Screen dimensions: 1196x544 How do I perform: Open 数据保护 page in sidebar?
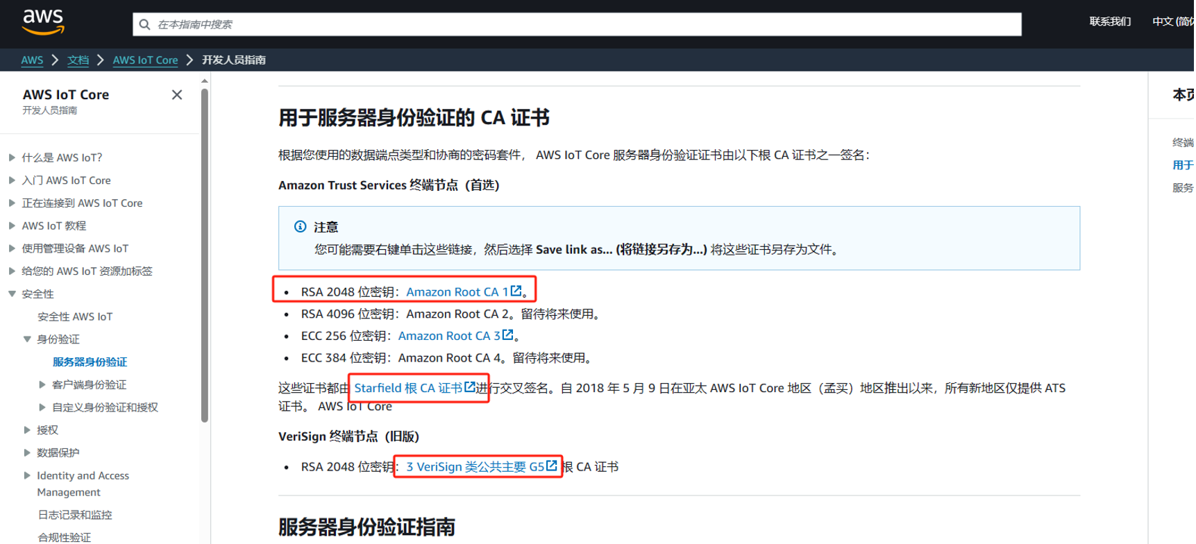pyautogui.click(x=58, y=452)
